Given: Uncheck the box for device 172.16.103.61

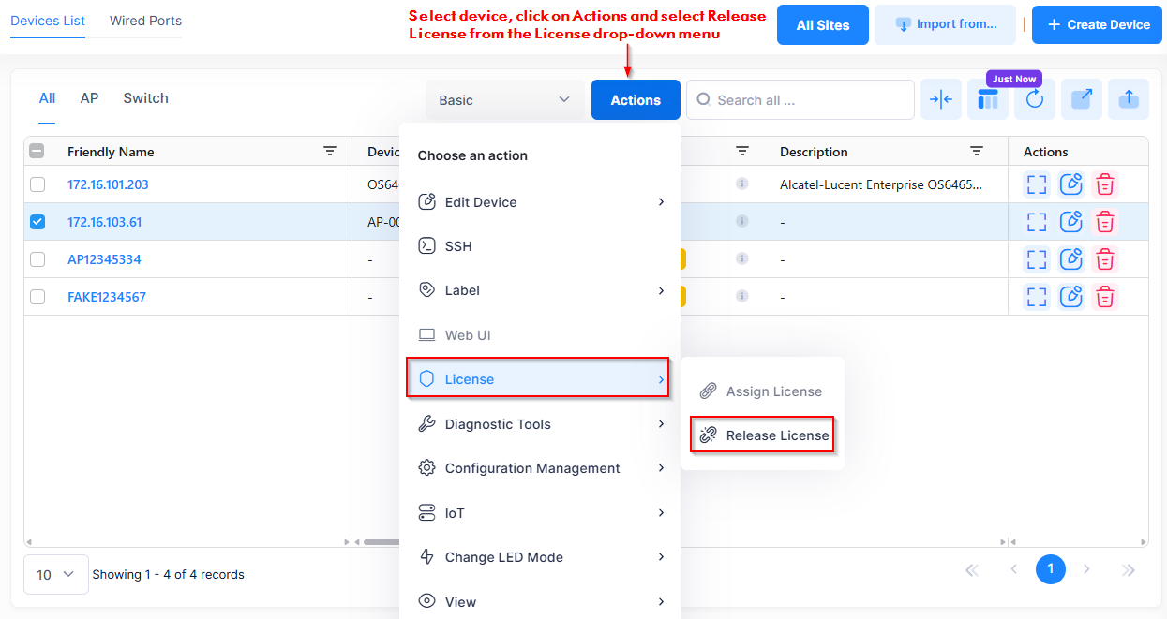Looking at the screenshot, I should tap(37, 222).
